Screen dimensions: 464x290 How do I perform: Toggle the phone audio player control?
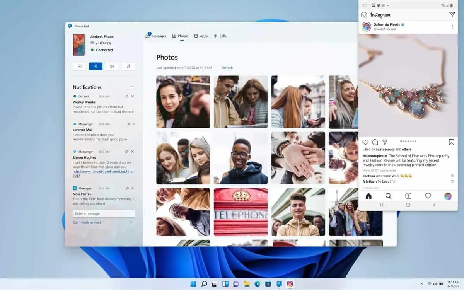tap(128, 66)
